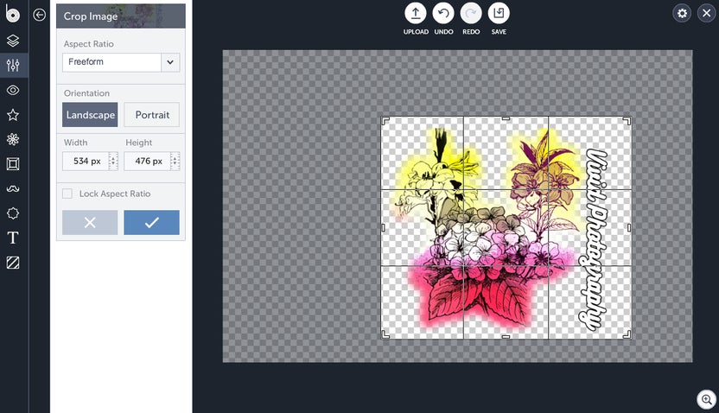Click the bottom edge crop handle
719x413 pixels.
click(506, 337)
